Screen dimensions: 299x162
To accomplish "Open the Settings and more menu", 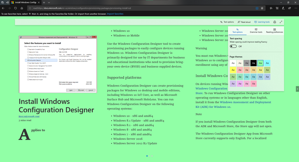I will 296,8.
